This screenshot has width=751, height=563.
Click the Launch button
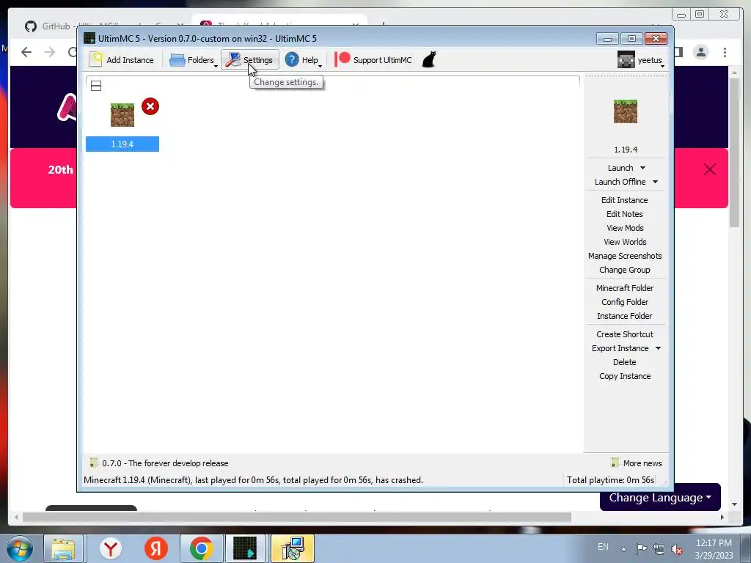(x=620, y=168)
